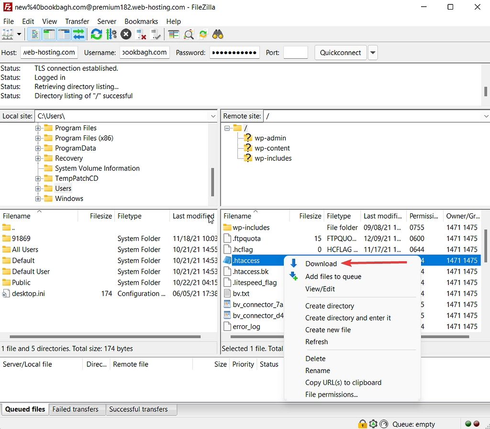
Task: Focus the Port input field
Action: point(296,53)
